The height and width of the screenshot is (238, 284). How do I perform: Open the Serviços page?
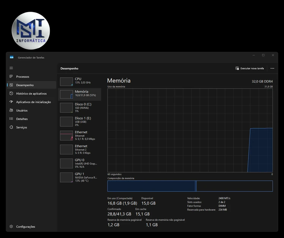pos(32,127)
